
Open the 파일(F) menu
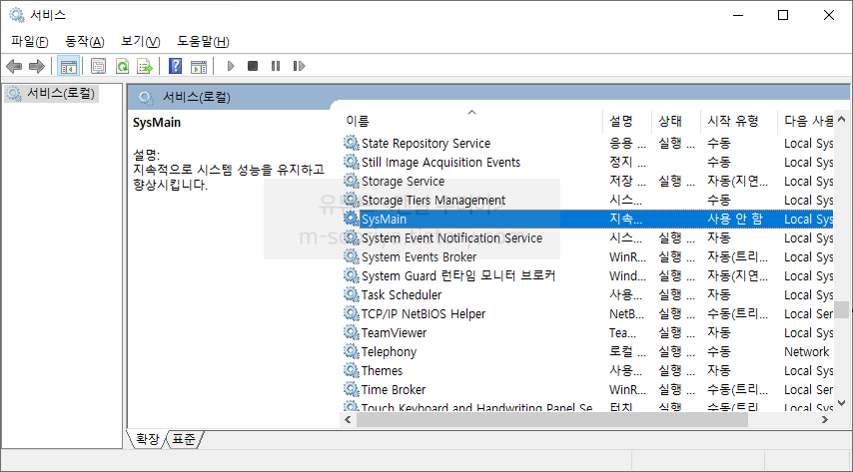point(29,41)
